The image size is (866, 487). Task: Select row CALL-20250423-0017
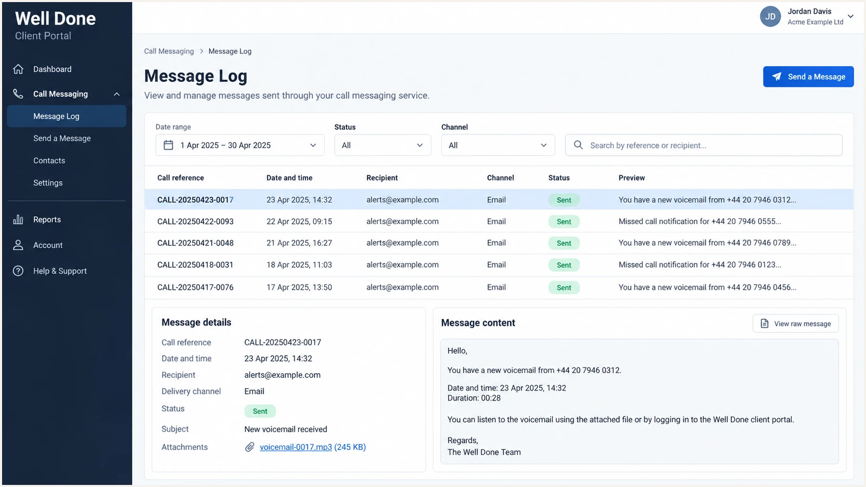click(x=499, y=199)
